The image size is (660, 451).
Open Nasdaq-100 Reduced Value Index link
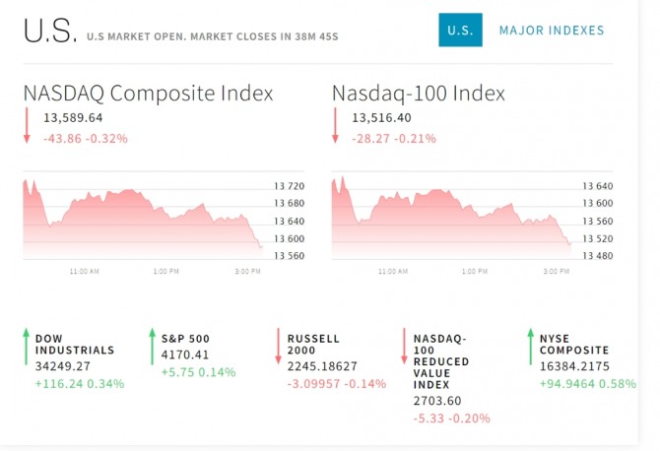pos(441,361)
